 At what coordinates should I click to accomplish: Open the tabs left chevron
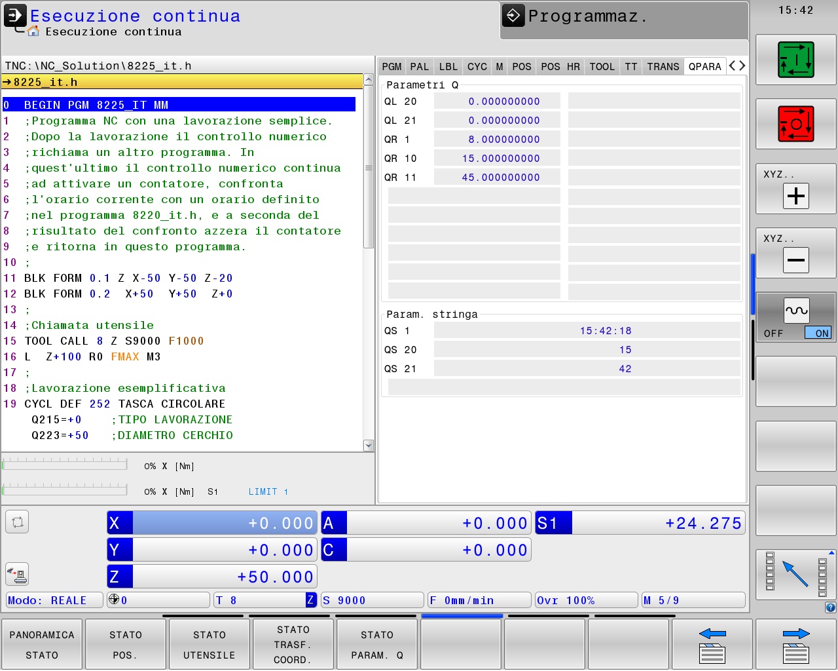(x=733, y=66)
